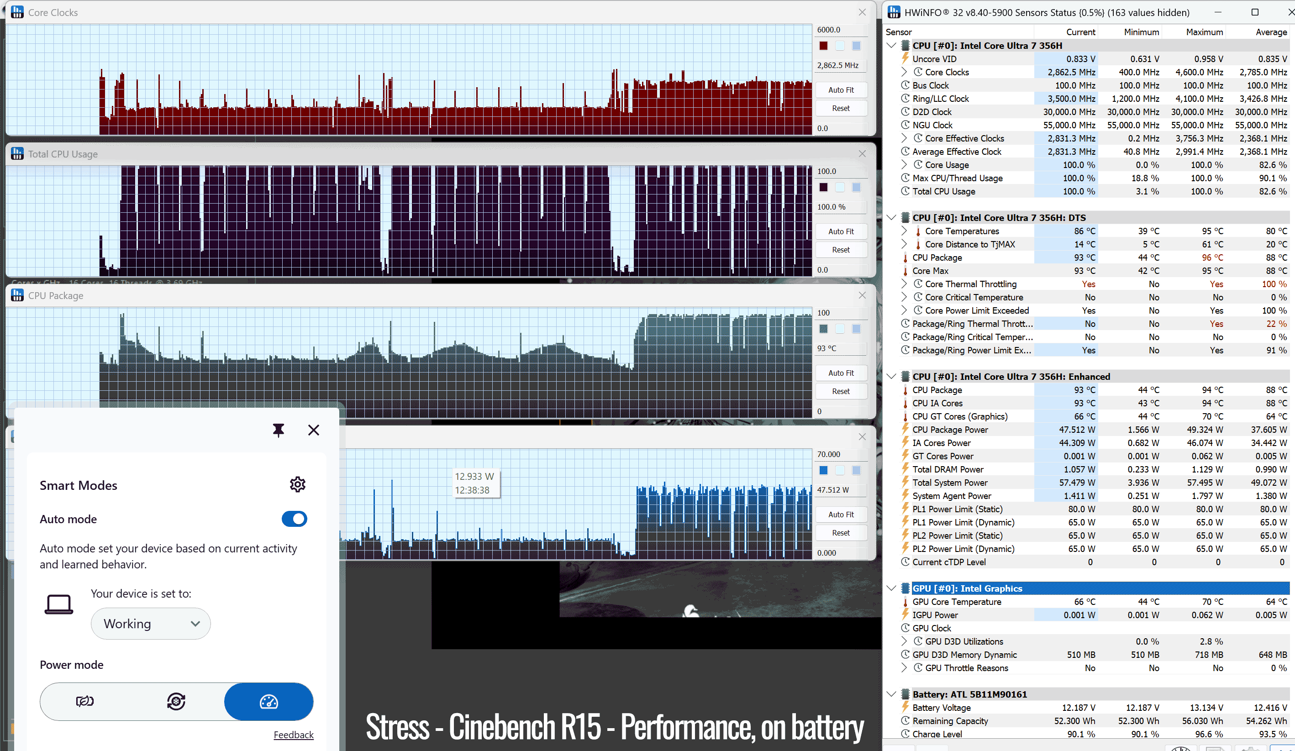Image resolution: width=1295 pixels, height=751 pixels.
Task: Click Reset in the Total CPU Usage graph
Action: (841, 250)
